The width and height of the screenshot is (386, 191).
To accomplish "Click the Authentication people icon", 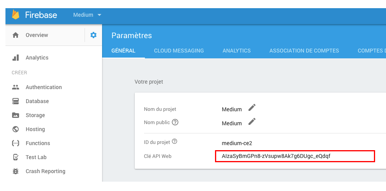I will point(16,87).
